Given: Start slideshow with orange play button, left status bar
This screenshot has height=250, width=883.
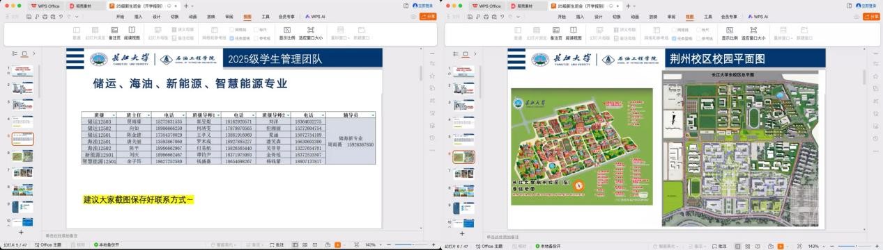Looking at the screenshot, I should [x=338, y=246].
